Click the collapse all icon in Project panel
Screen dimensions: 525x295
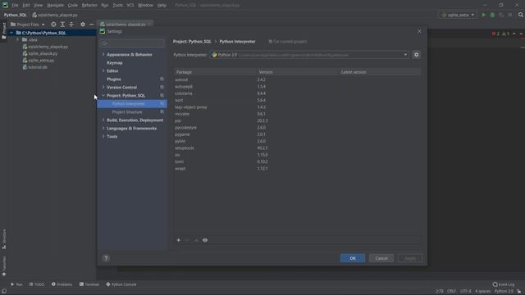71,25
